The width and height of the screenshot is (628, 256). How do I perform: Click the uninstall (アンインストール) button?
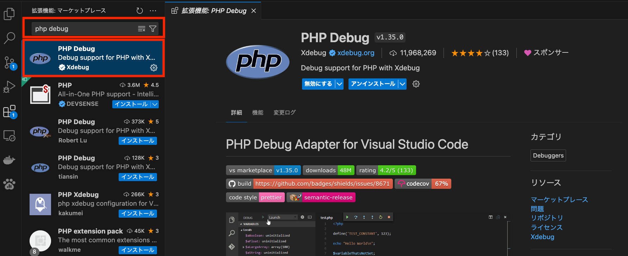click(x=373, y=84)
